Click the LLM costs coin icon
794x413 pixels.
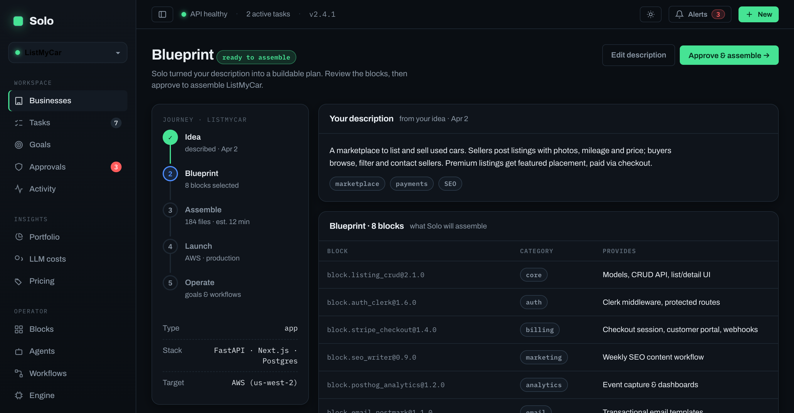19,259
